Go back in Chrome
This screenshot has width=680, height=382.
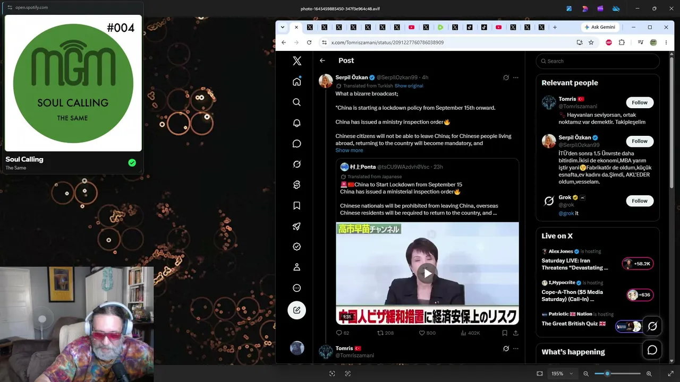284,42
